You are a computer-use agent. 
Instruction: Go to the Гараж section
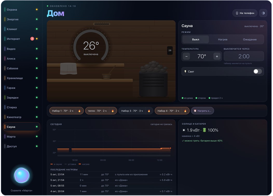pos(22,88)
